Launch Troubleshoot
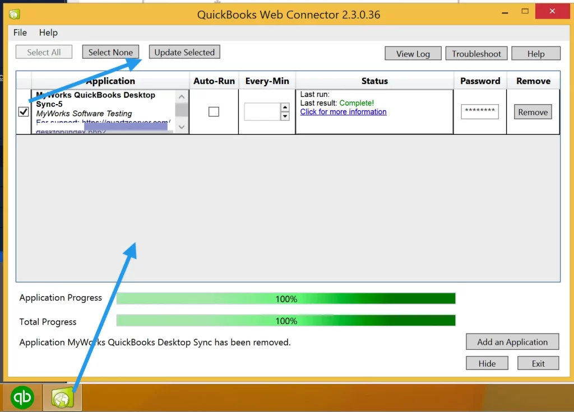Viewport: 574px width, 412px height. 476,53
